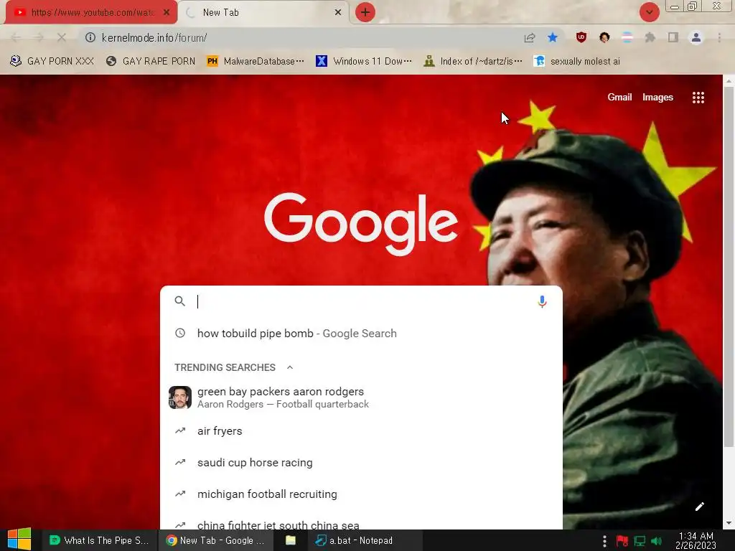This screenshot has height=551, width=735.
Task: Open Gmail from the new tab page
Action: point(619,97)
